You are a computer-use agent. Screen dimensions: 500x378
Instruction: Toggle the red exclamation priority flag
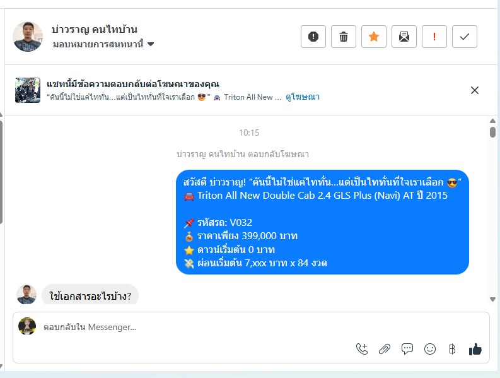click(434, 37)
